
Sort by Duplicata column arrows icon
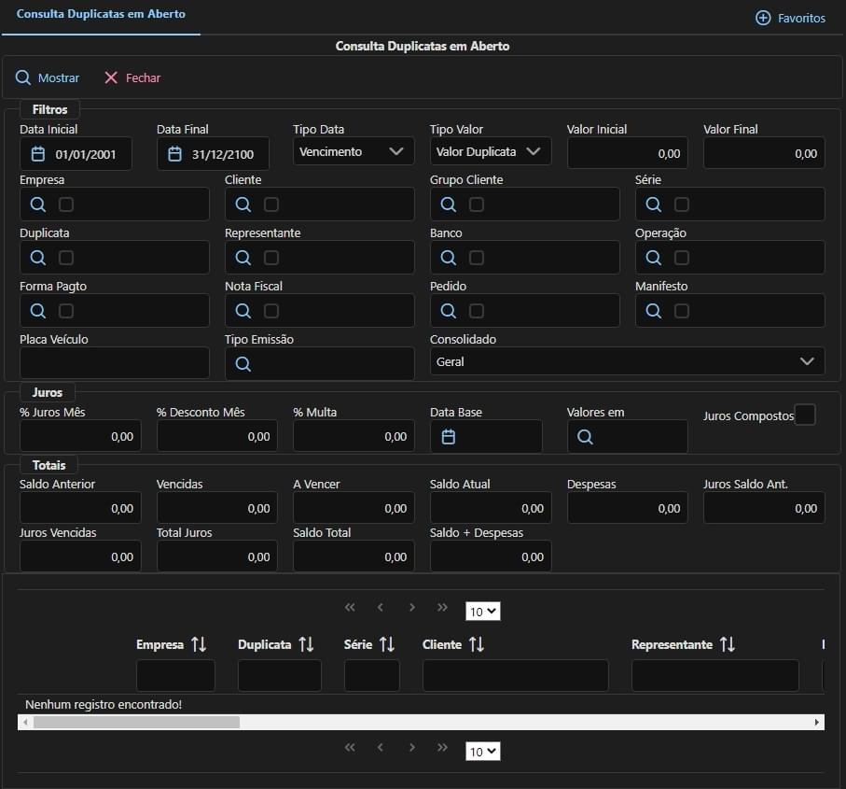click(x=306, y=644)
